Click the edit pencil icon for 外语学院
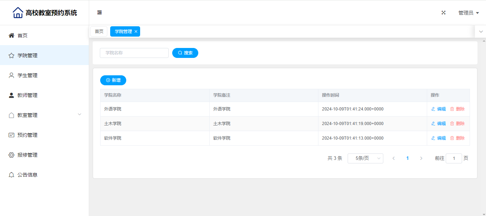Image resolution: width=486 pixels, height=216 pixels. (x=433, y=109)
